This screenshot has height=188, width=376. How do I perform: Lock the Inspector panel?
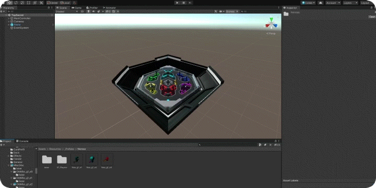click(371, 8)
